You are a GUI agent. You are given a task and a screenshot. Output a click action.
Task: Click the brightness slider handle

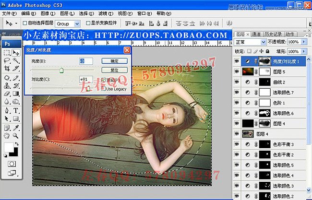[x=61, y=70]
